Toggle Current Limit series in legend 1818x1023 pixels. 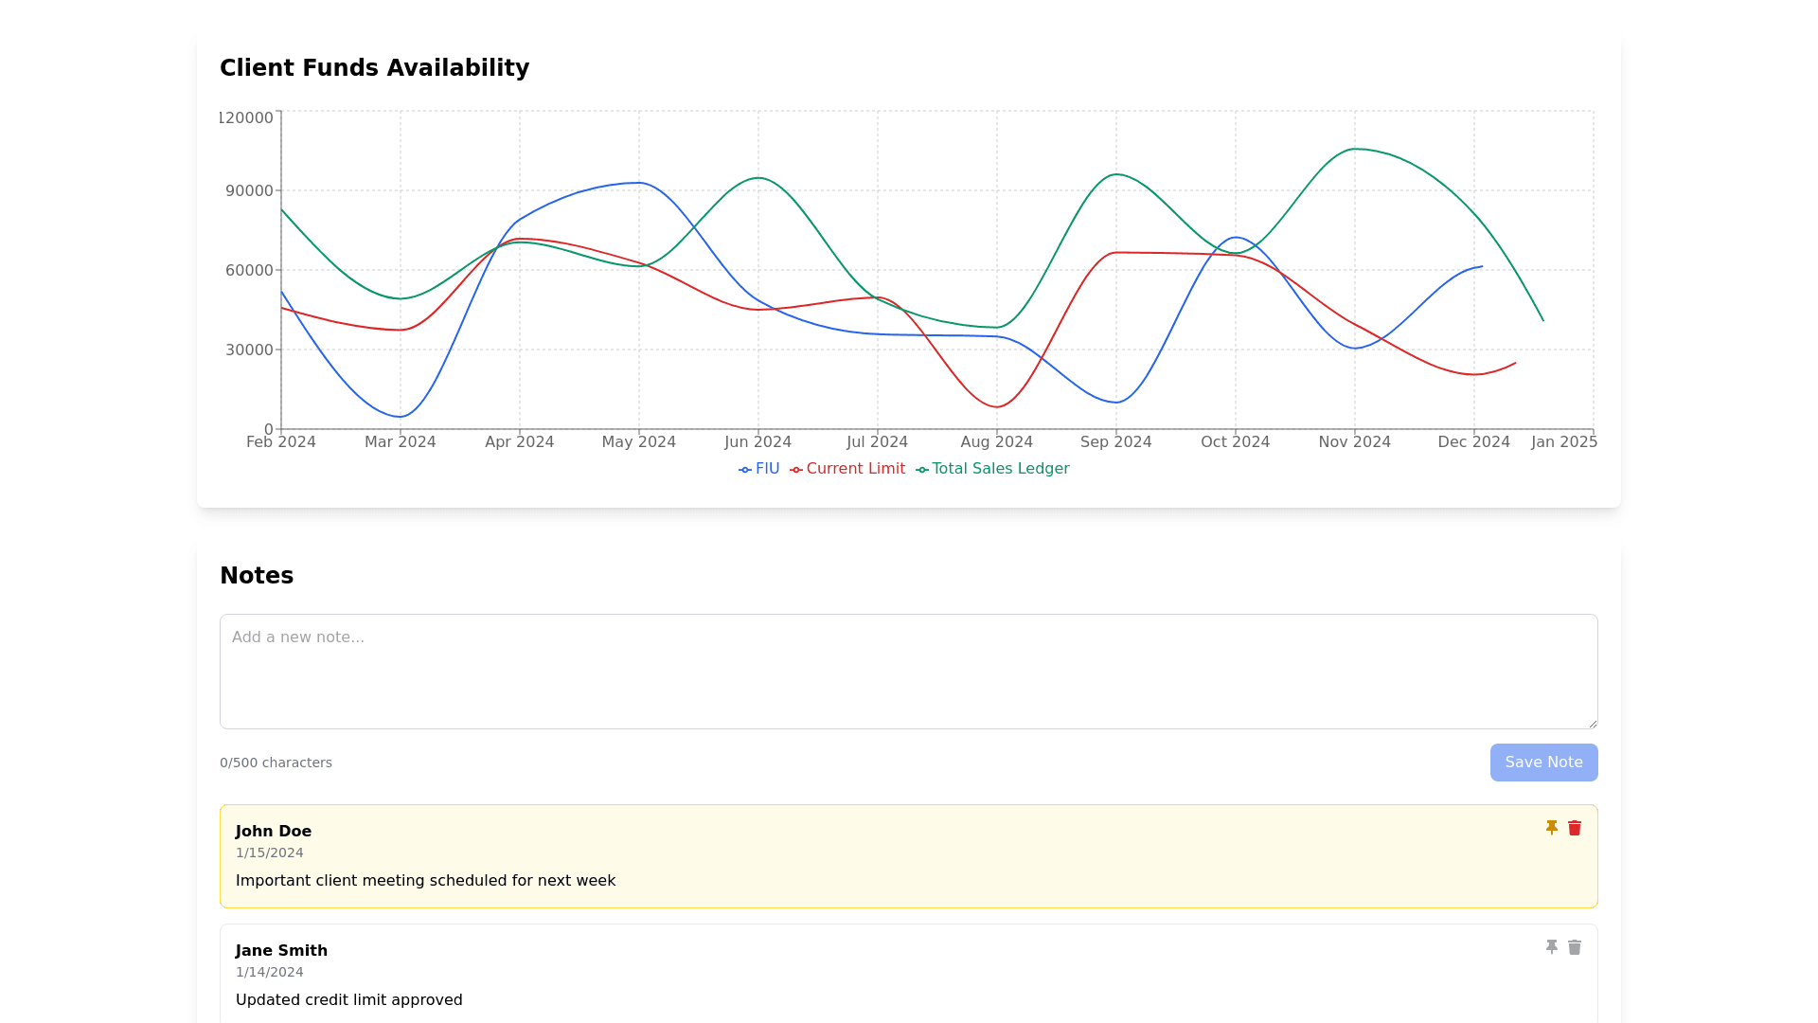pos(847,469)
